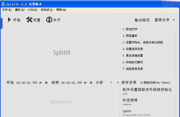180x117 pixels.
Task: Expand output format dropdown arrow
Action: tap(174, 20)
